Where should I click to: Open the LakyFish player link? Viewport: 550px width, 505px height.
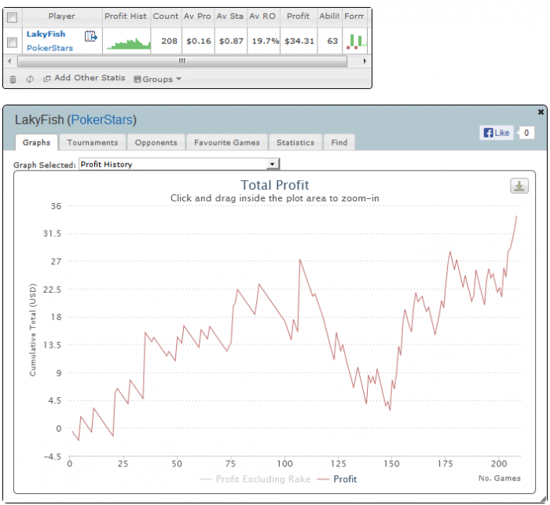pos(46,34)
